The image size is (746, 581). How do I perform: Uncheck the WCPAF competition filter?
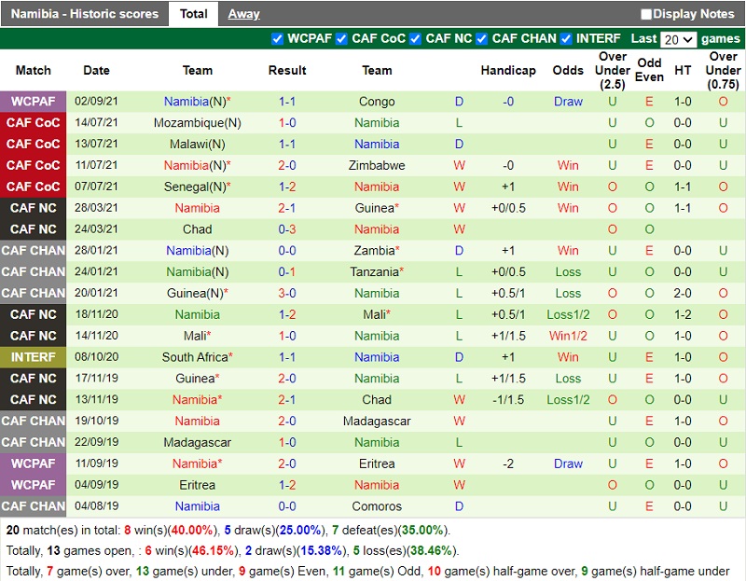click(277, 39)
